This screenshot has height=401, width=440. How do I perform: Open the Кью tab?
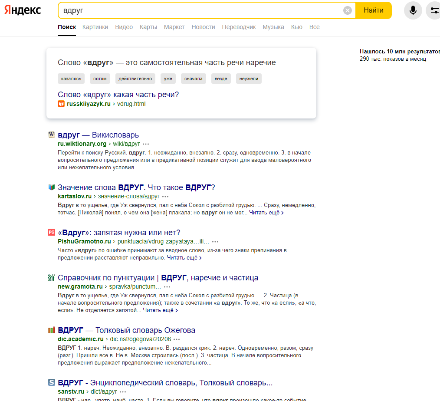297,27
